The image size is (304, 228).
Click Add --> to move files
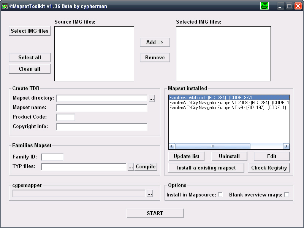click(x=155, y=43)
